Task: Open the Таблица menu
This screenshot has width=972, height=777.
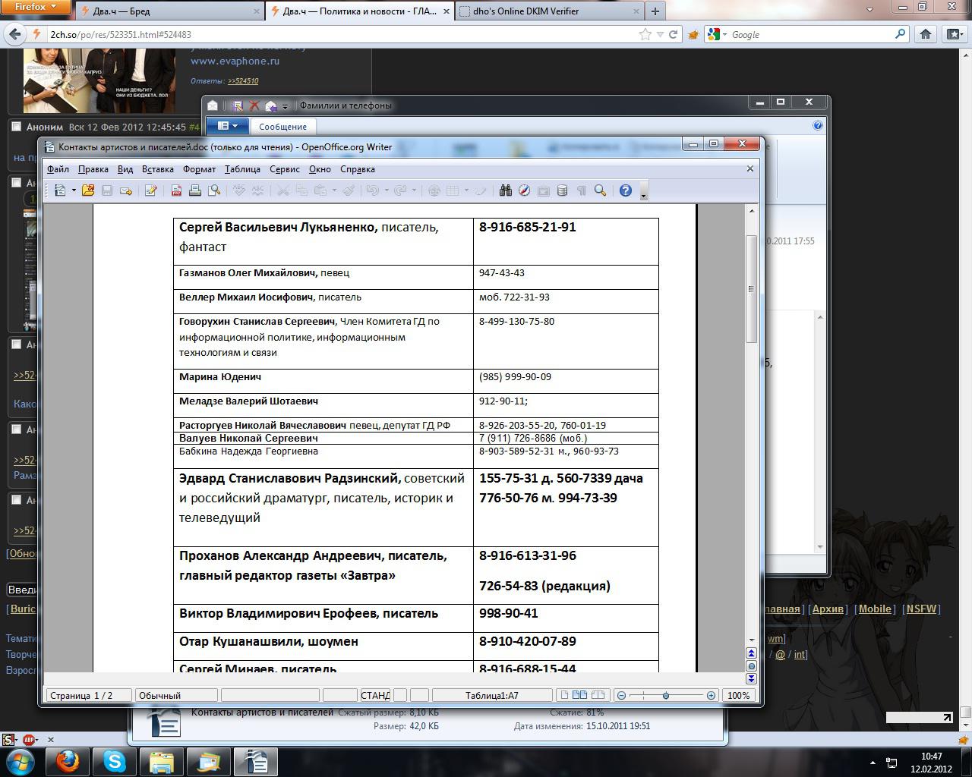Action: 242,169
